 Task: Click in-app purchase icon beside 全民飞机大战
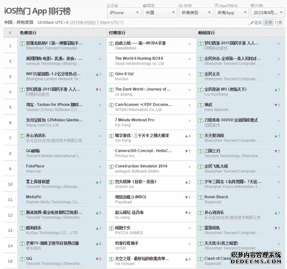[x=201, y=167]
